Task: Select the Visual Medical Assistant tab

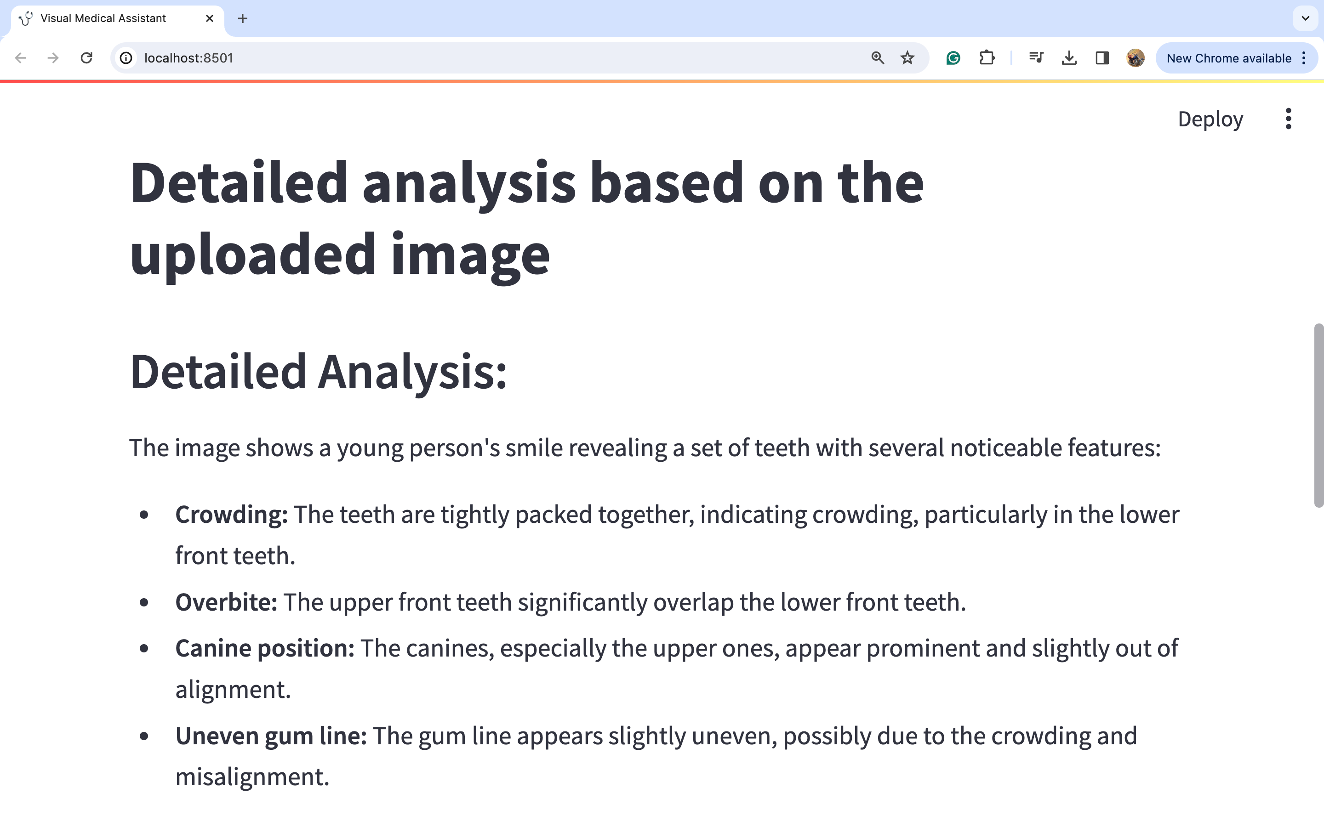Action: 104,18
